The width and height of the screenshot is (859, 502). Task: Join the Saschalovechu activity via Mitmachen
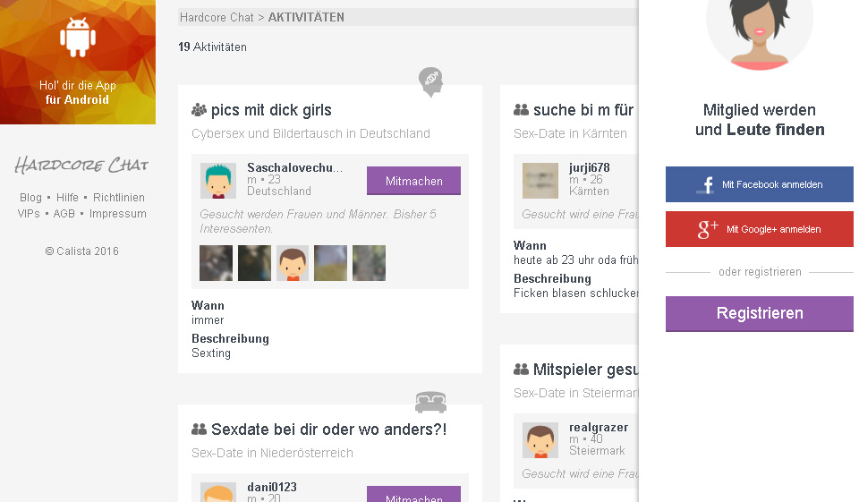tap(413, 181)
